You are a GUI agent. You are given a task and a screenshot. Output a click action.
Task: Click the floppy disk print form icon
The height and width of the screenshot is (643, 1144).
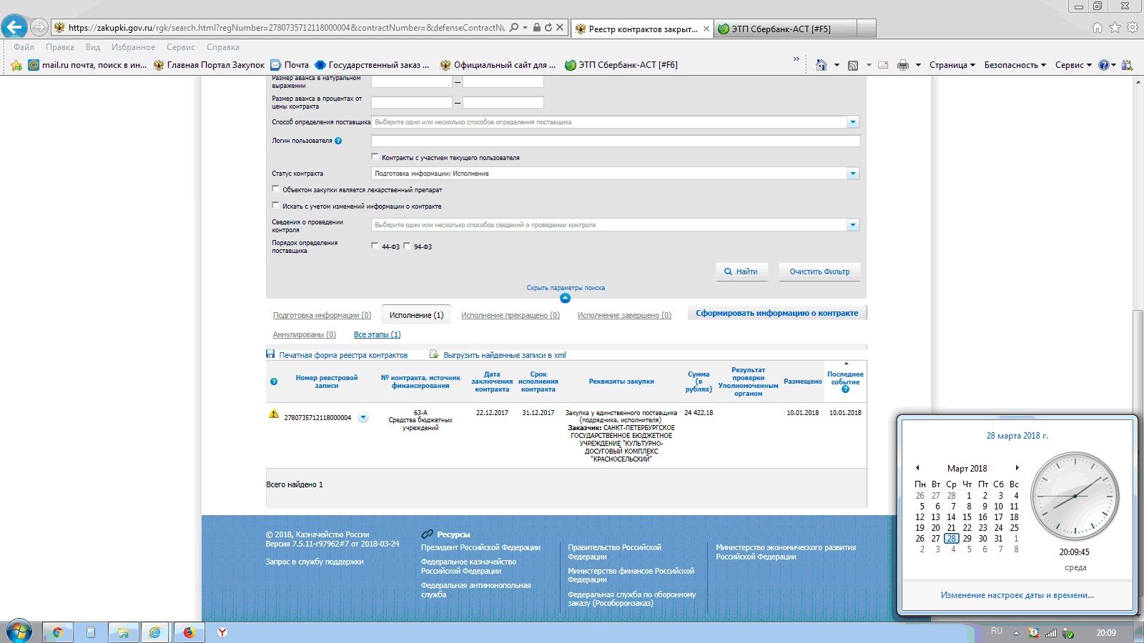point(270,354)
